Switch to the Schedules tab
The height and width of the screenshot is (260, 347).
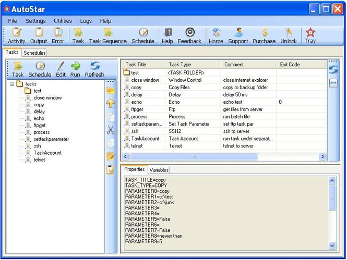coord(34,53)
